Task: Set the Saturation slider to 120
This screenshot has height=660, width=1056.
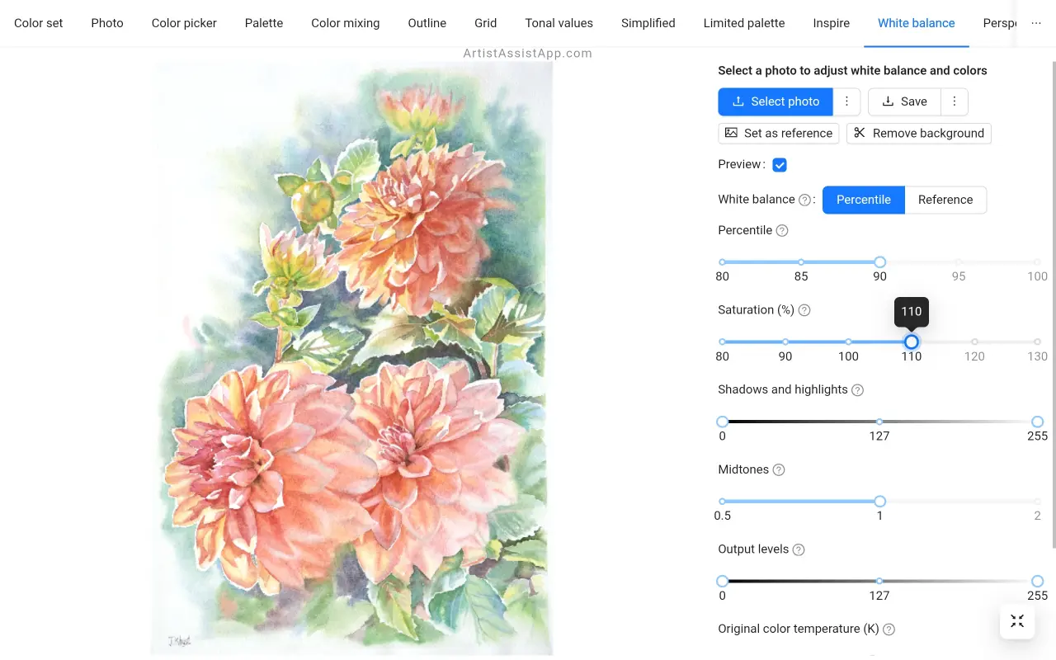Action: pyautogui.click(x=974, y=342)
